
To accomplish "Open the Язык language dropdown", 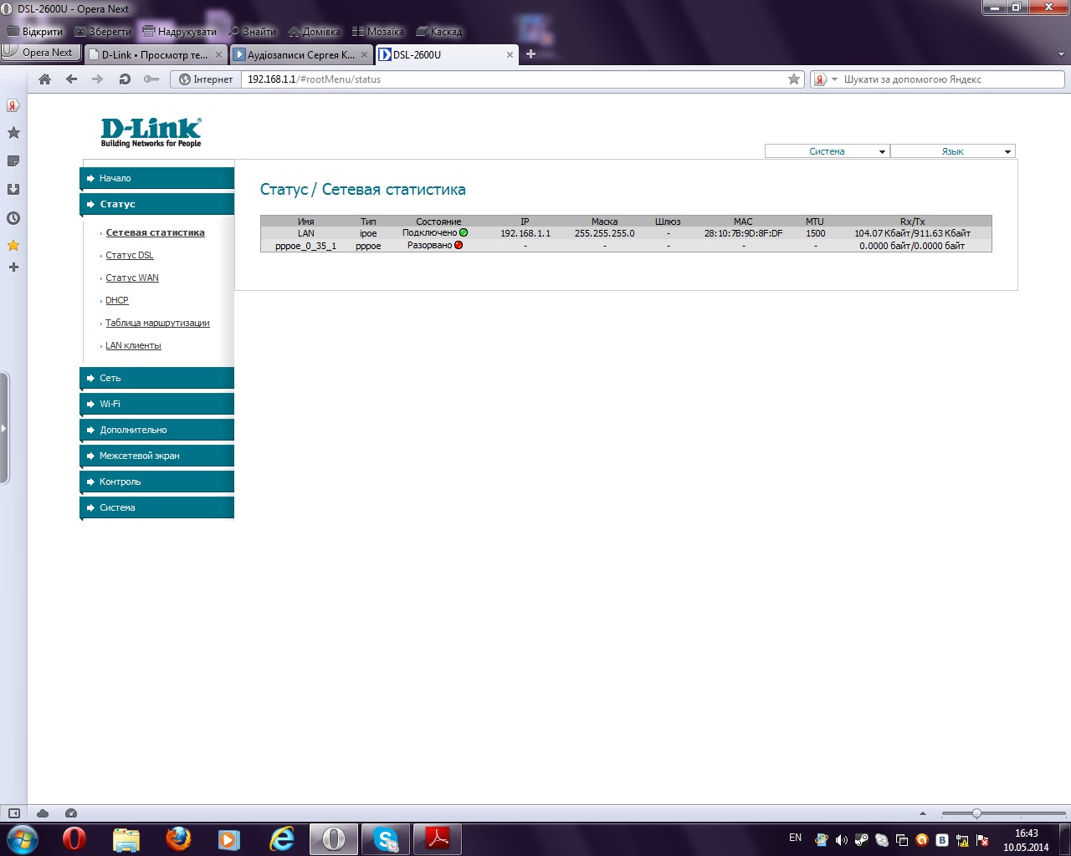I will pos(952,151).
